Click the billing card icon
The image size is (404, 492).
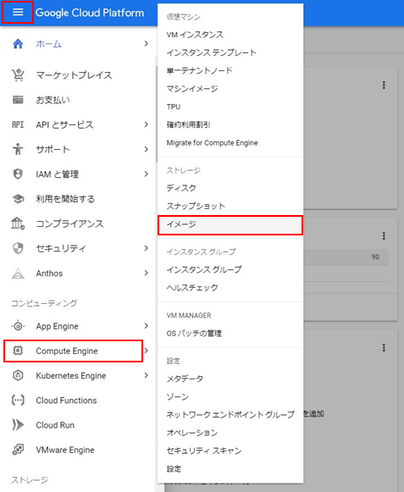click(x=18, y=100)
